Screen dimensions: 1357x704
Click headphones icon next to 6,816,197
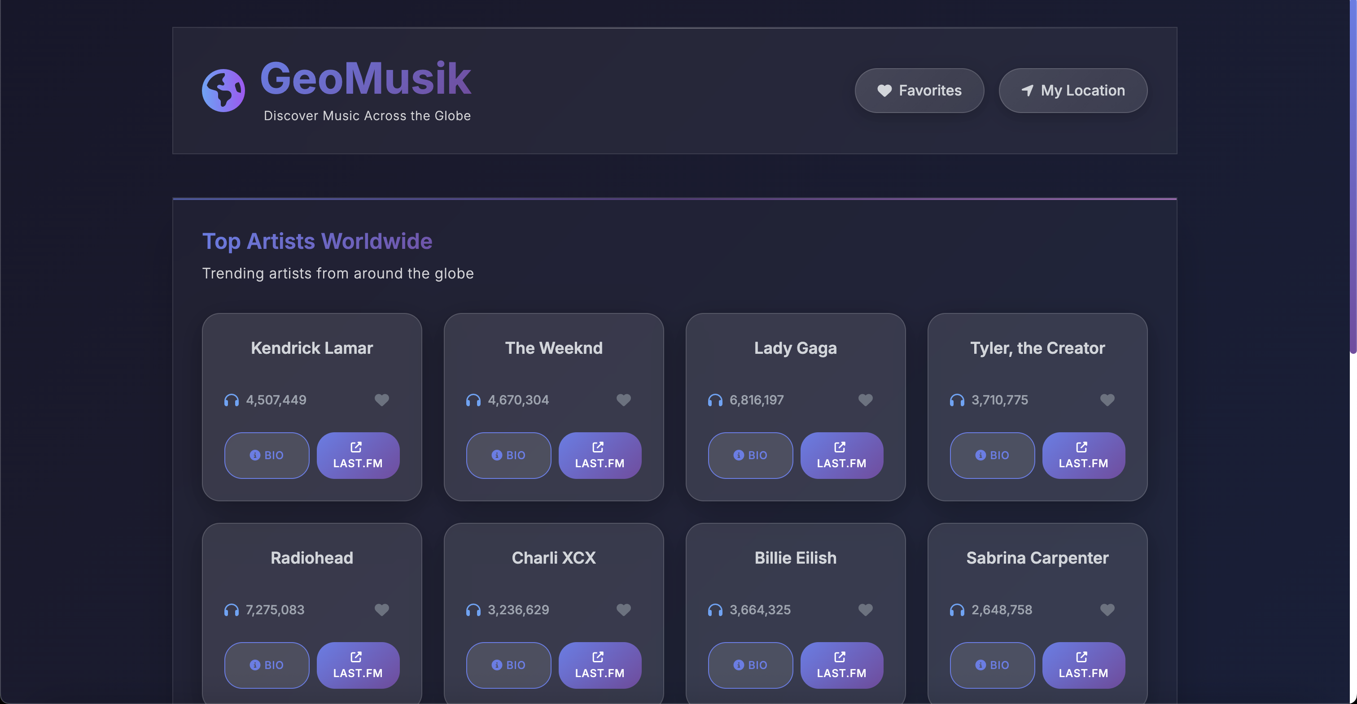715,400
